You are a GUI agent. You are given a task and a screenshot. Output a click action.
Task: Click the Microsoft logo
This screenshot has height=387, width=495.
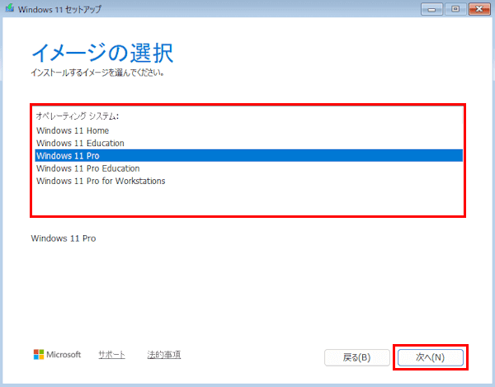pyautogui.click(x=57, y=355)
